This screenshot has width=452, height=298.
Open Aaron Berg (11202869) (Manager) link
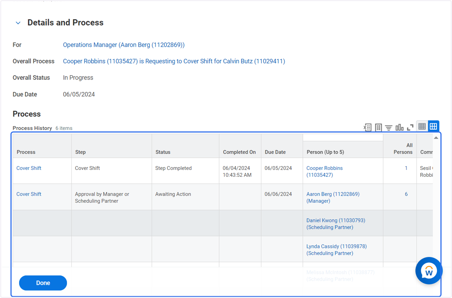333,197
